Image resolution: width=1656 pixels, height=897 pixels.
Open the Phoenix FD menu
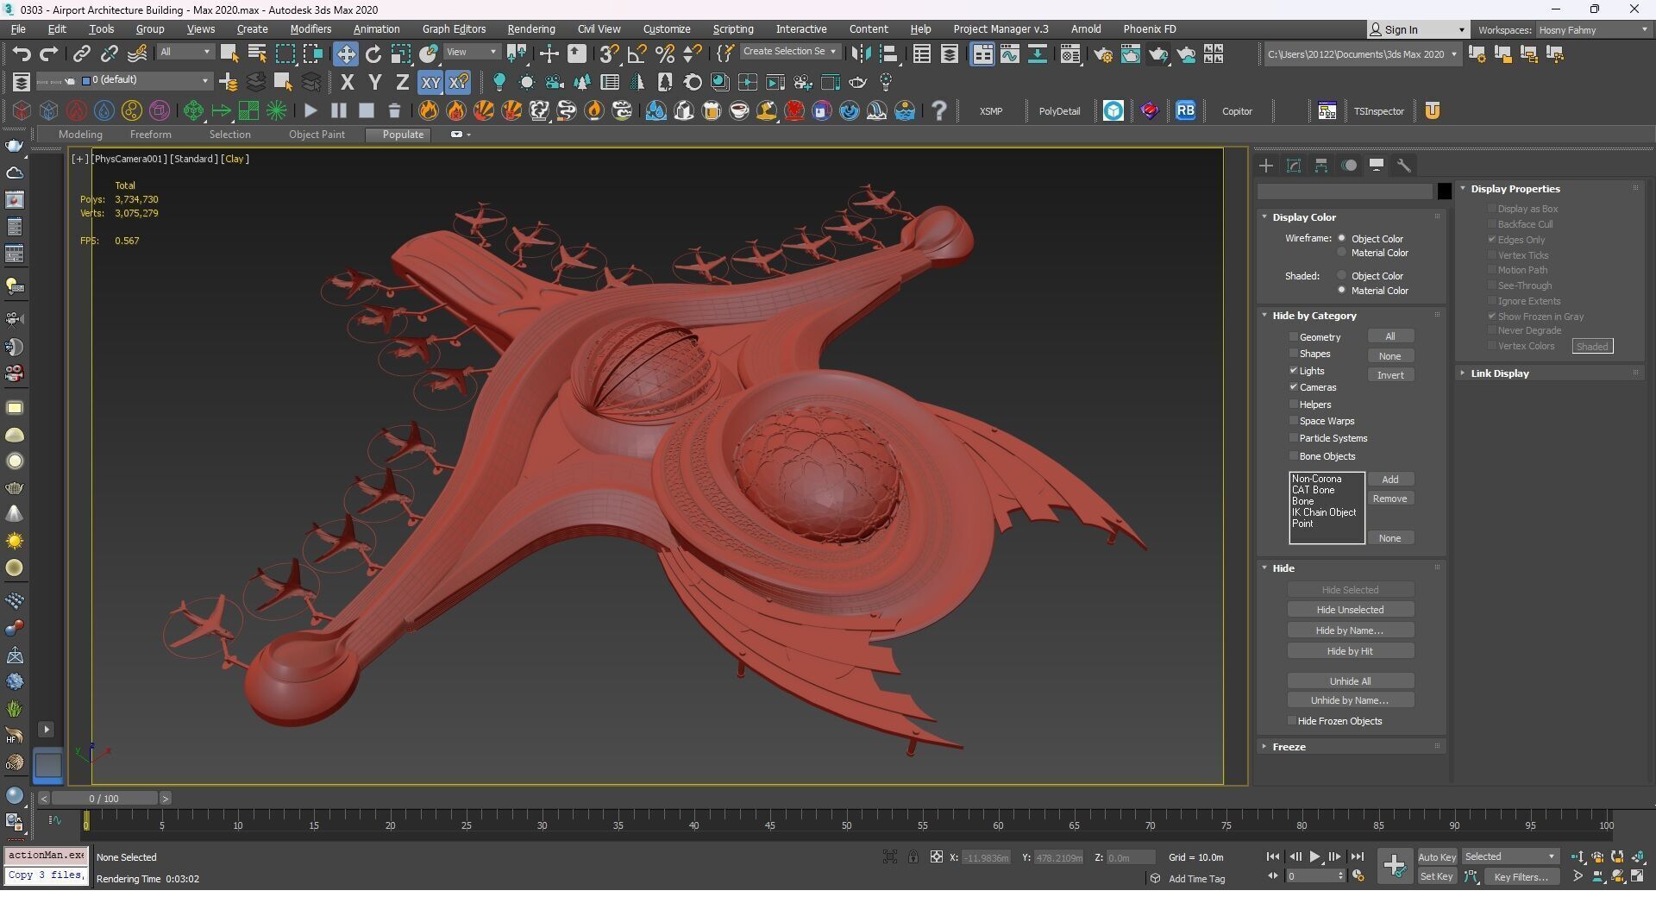[x=1149, y=29]
